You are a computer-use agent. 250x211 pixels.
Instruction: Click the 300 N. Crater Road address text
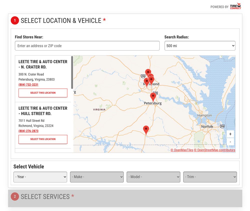point(31,74)
